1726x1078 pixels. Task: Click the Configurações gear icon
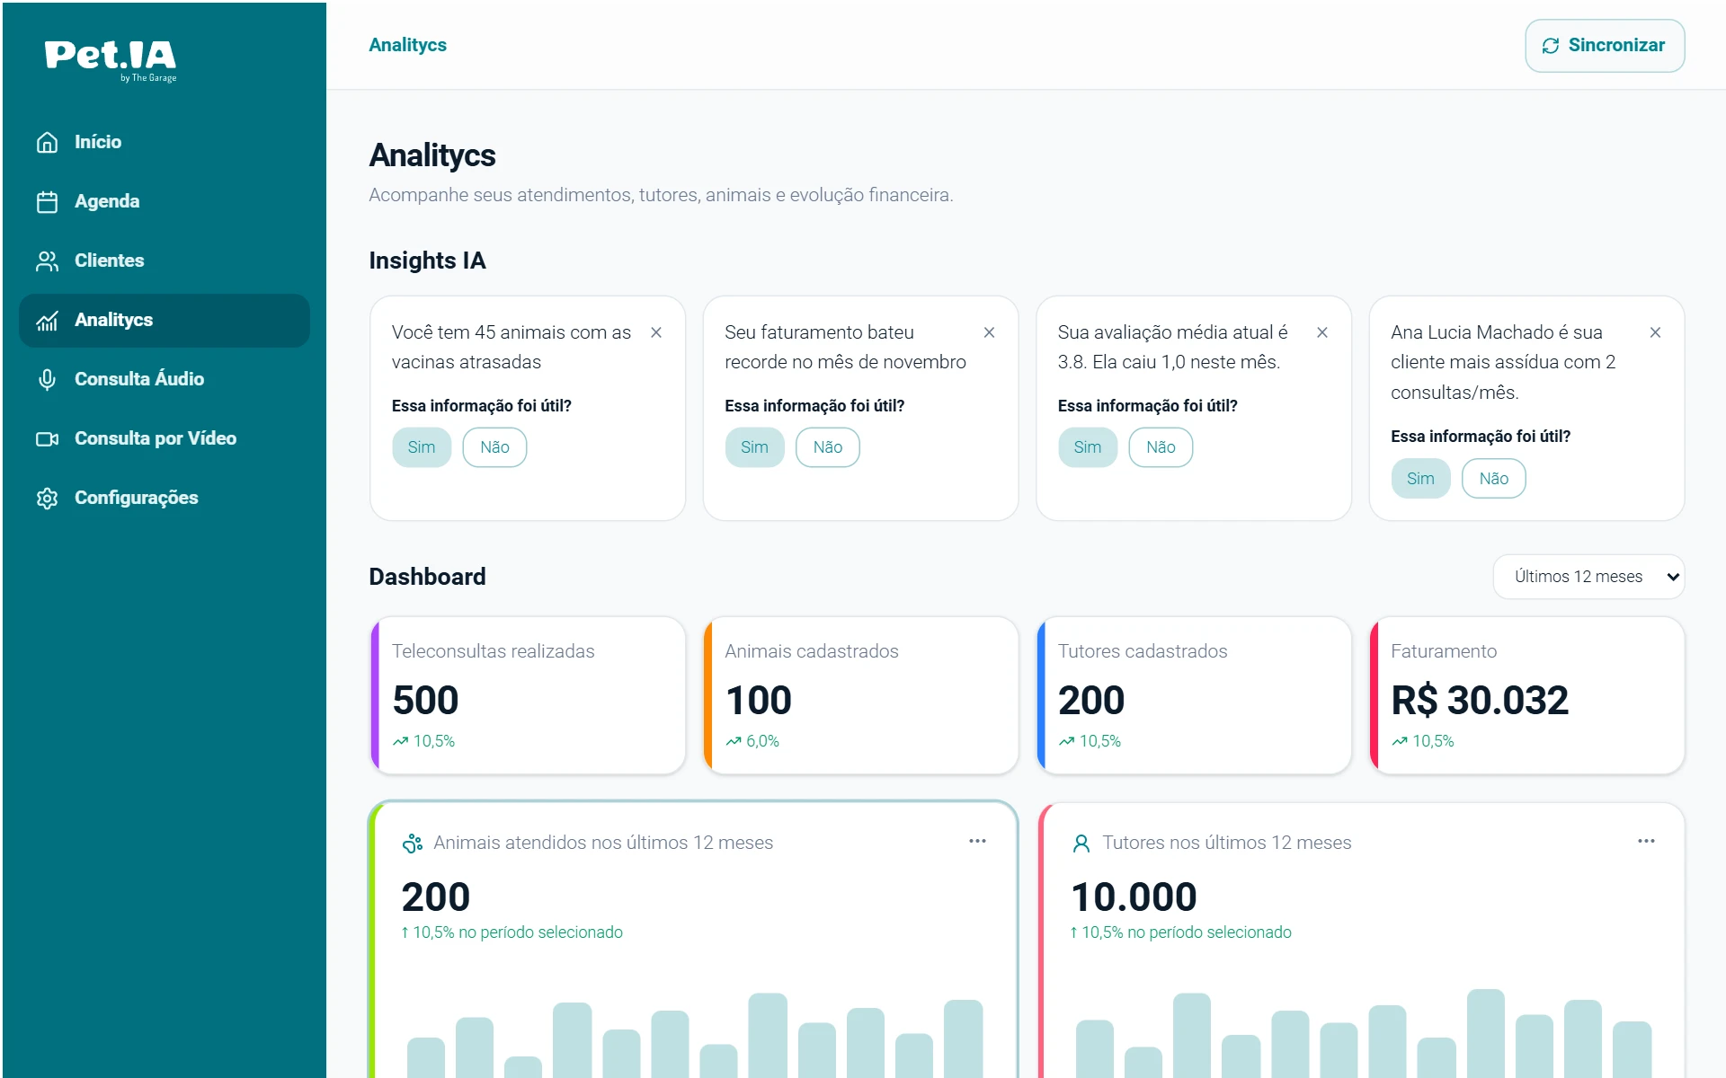tap(47, 498)
